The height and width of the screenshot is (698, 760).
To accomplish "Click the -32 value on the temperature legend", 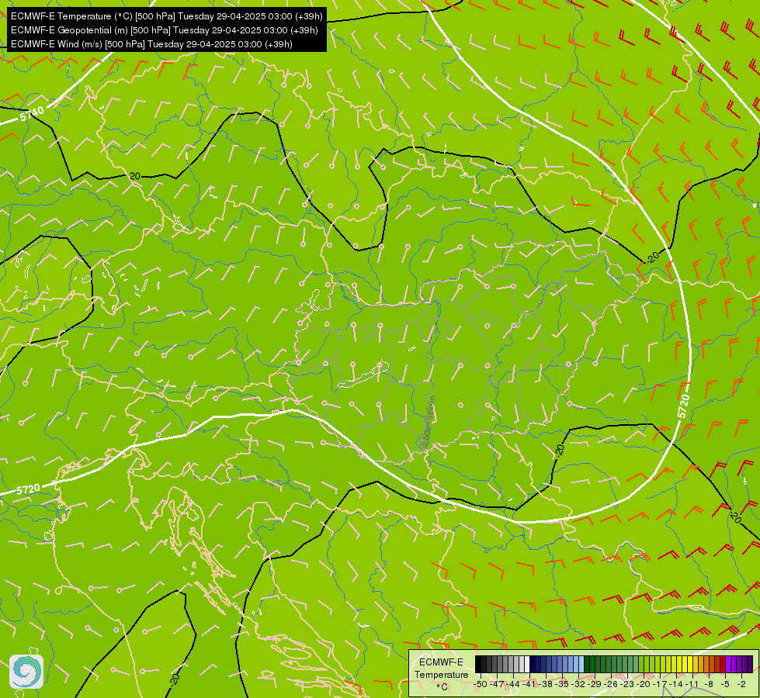I will (578, 684).
